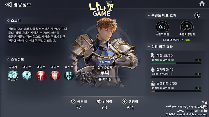Select the red sword 액티브 skill icon
Image resolution: width=209 pixels, height=117 pixels.
41,76
